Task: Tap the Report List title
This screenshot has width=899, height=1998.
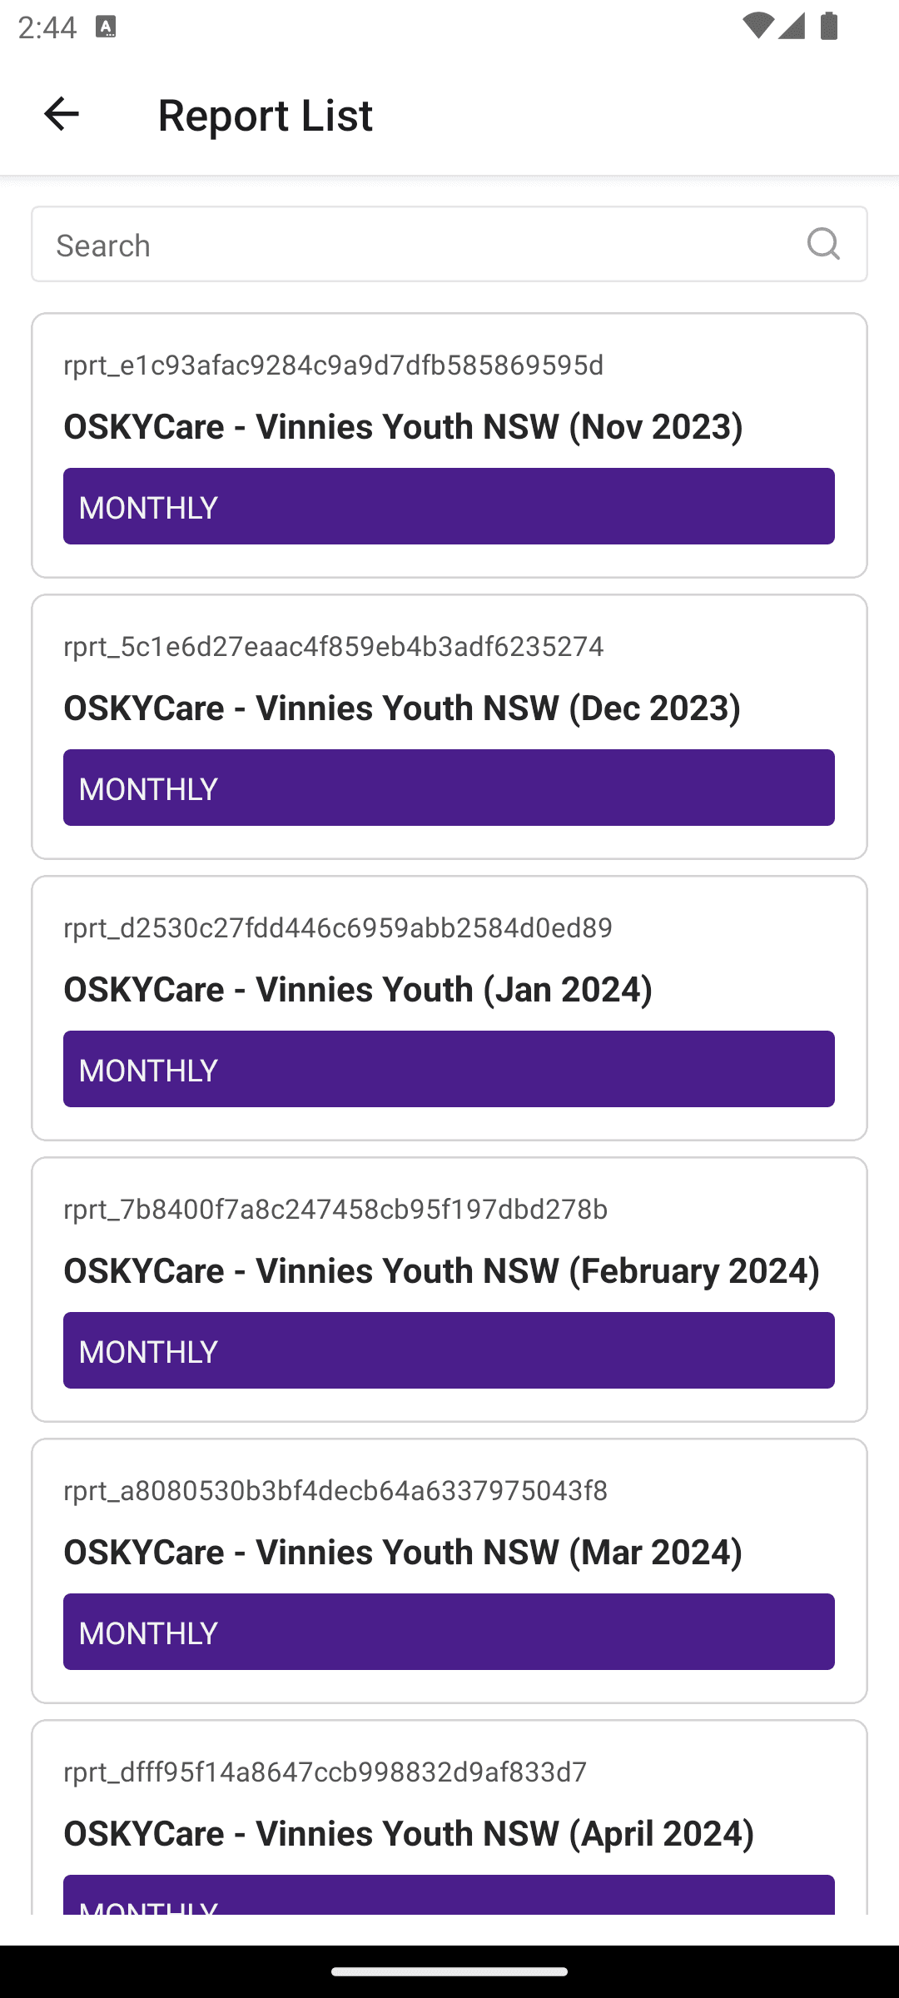Action: point(265,114)
